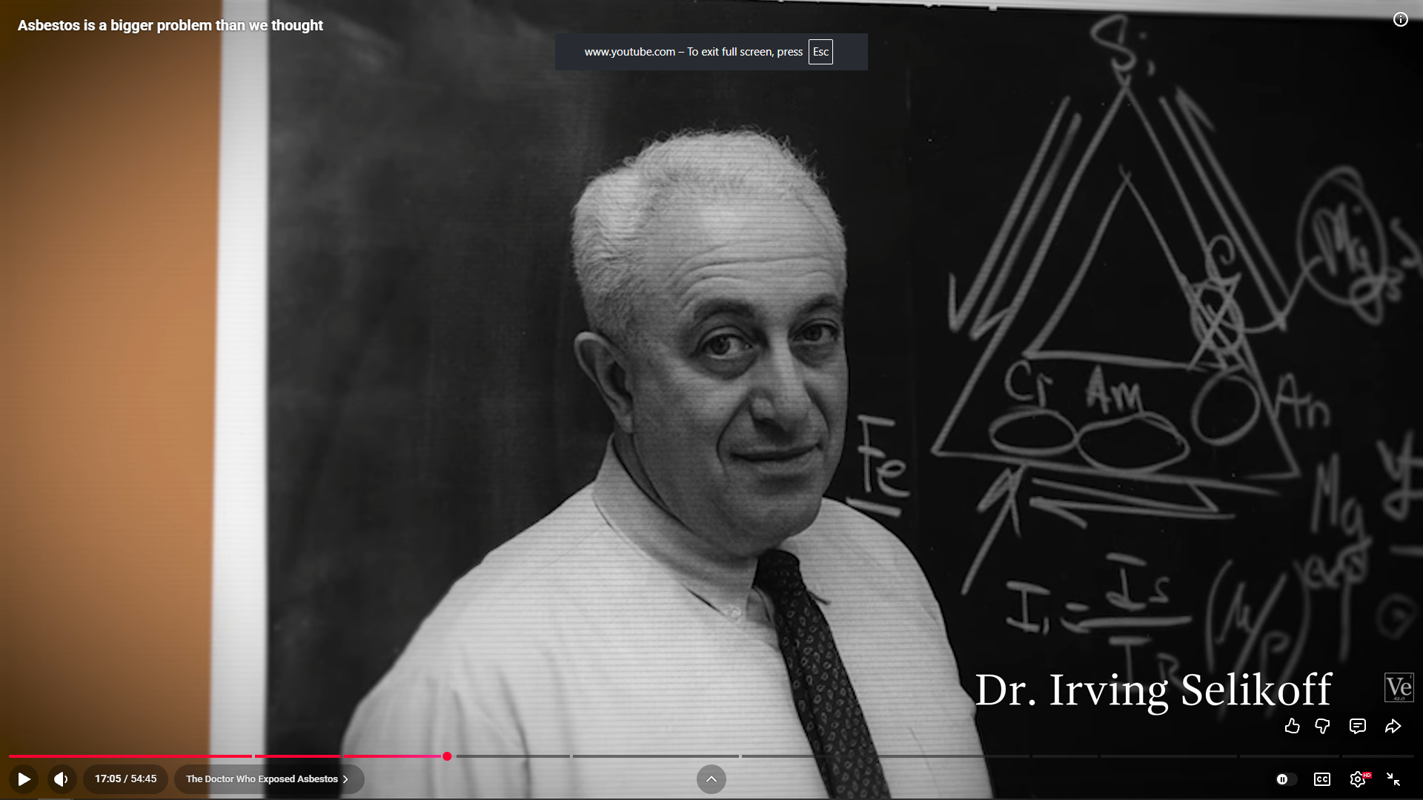Click the Esc key hint
Screen dimensions: 1423x800
coord(820,52)
